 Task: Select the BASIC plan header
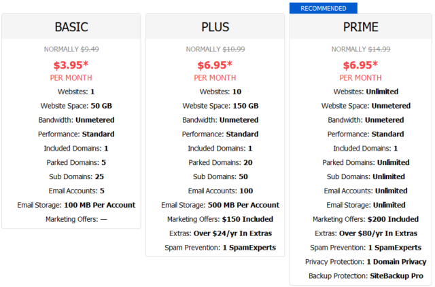click(71, 27)
